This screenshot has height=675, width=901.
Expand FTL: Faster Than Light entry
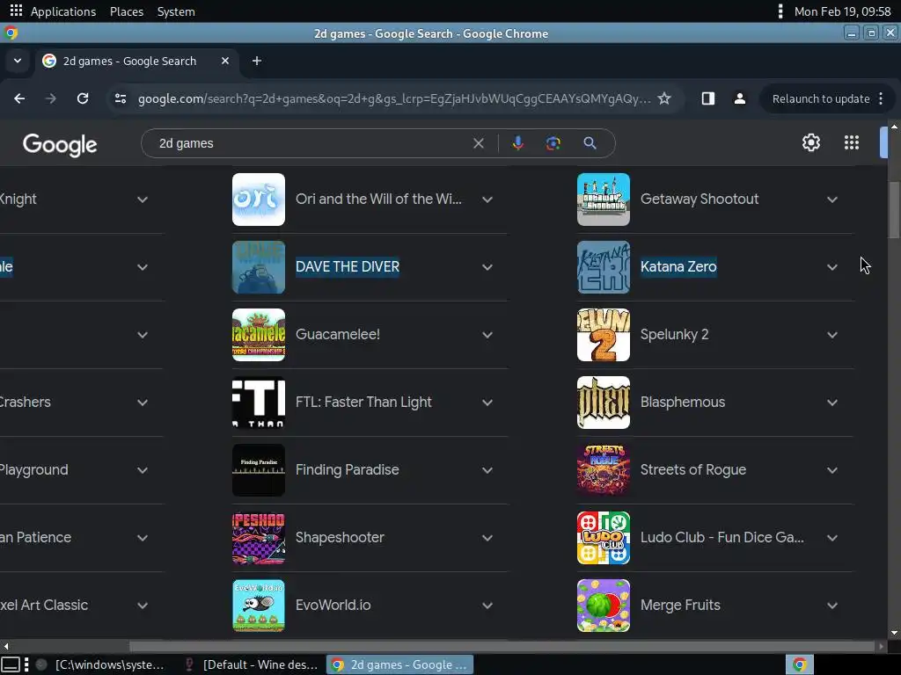487,403
